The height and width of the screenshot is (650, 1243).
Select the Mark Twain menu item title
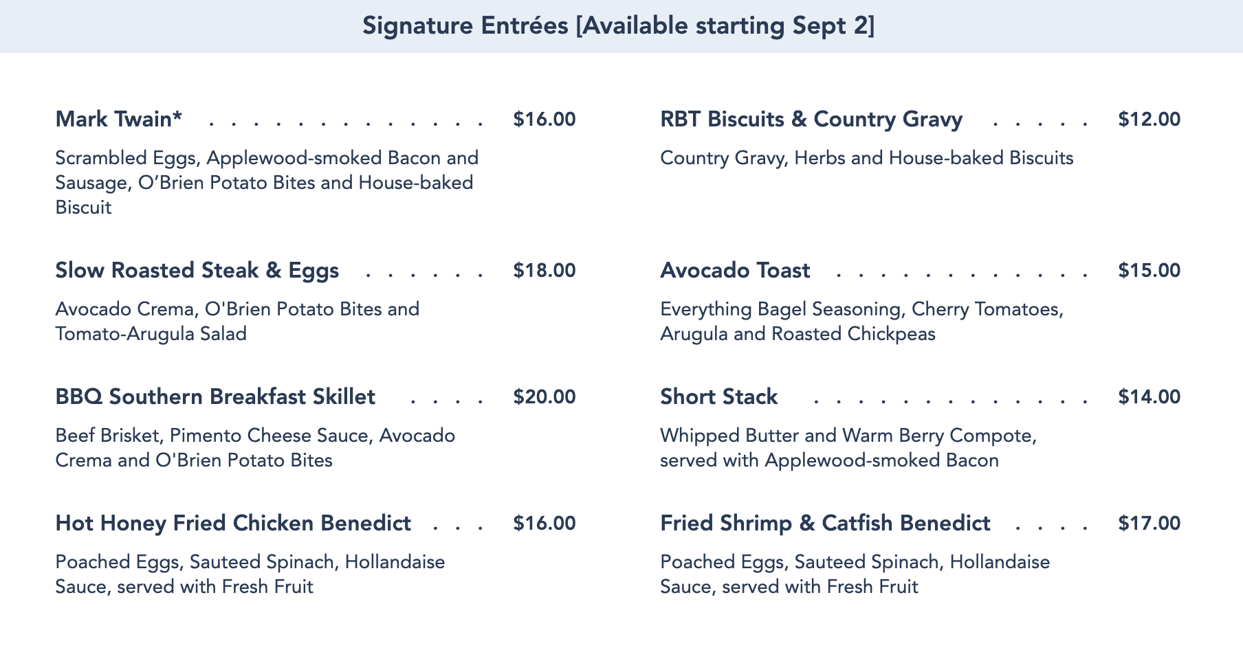tap(119, 120)
